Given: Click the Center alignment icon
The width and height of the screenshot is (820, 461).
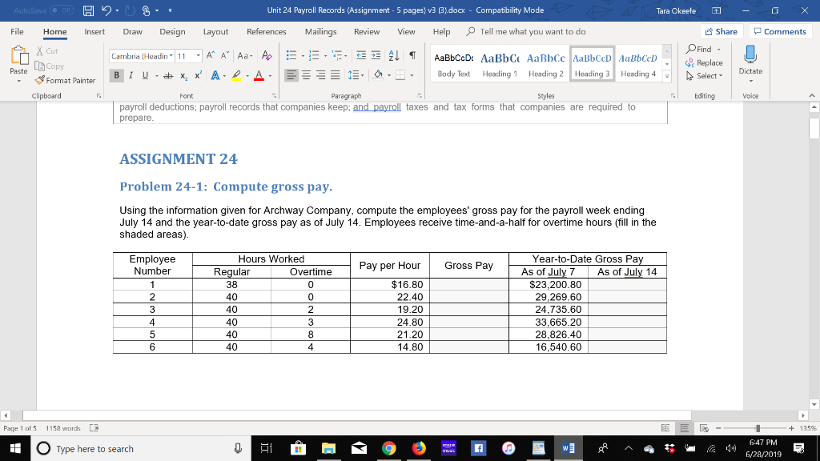Looking at the screenshot, I should point(307,74).
